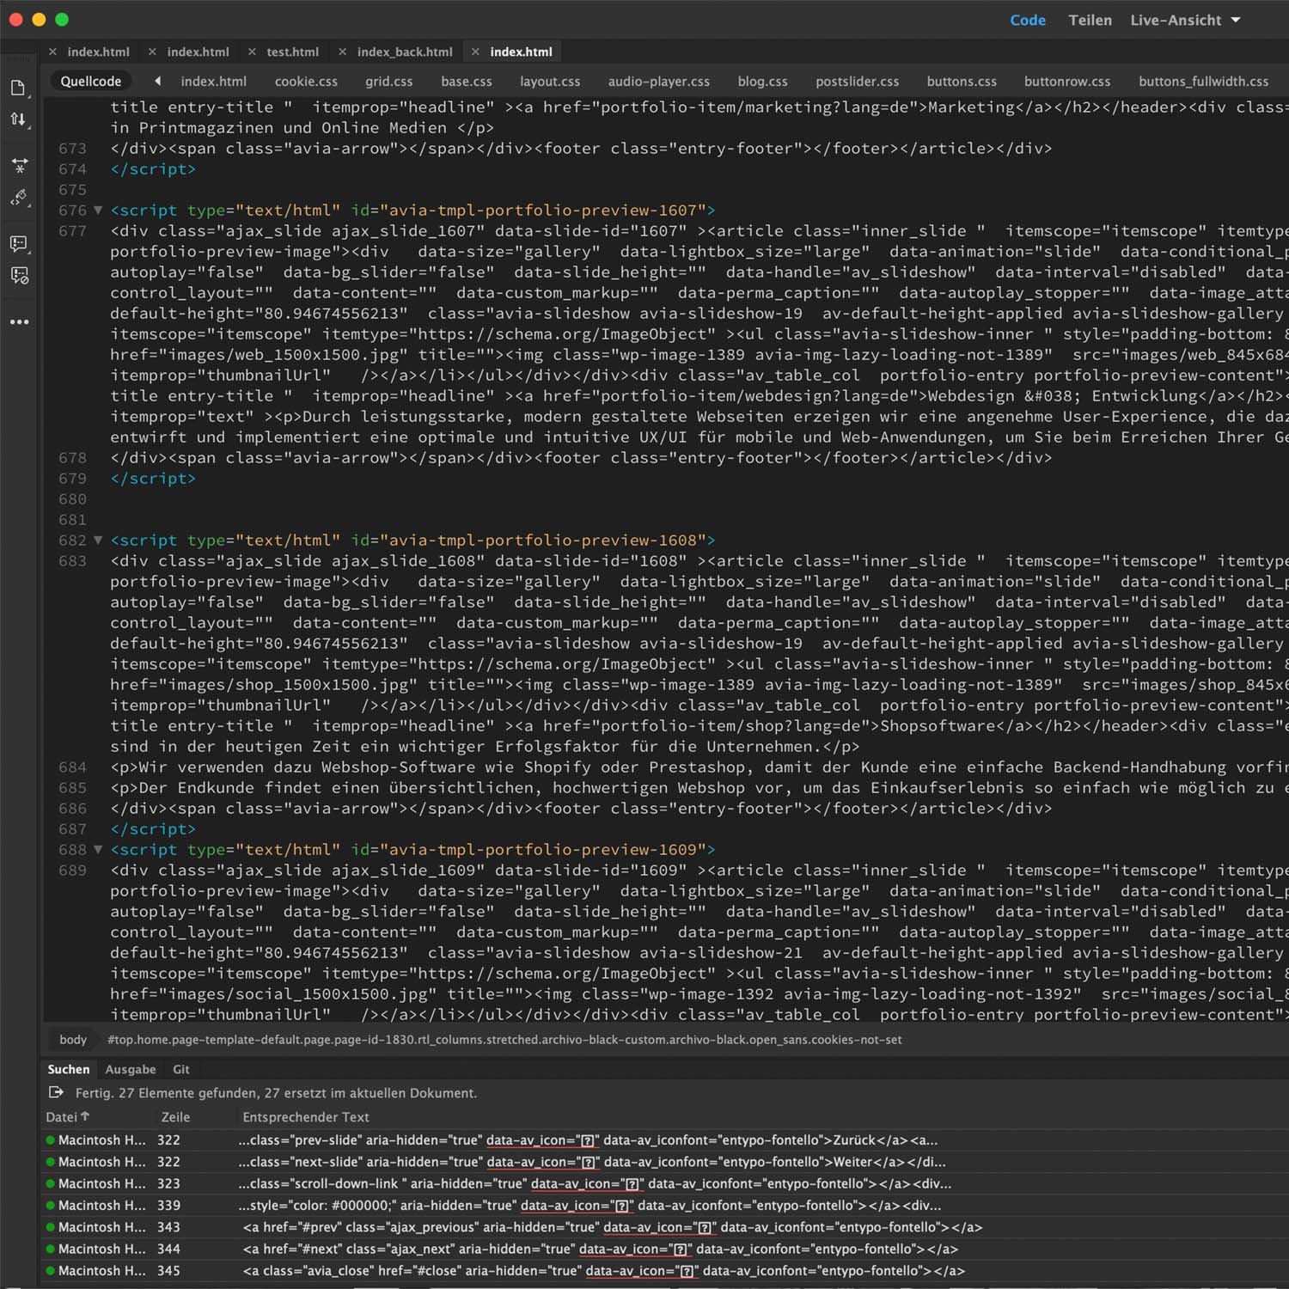Viewport: 1289px width, 1289px height.
Task: Collapse code fold at line 682
Action: 98,541
